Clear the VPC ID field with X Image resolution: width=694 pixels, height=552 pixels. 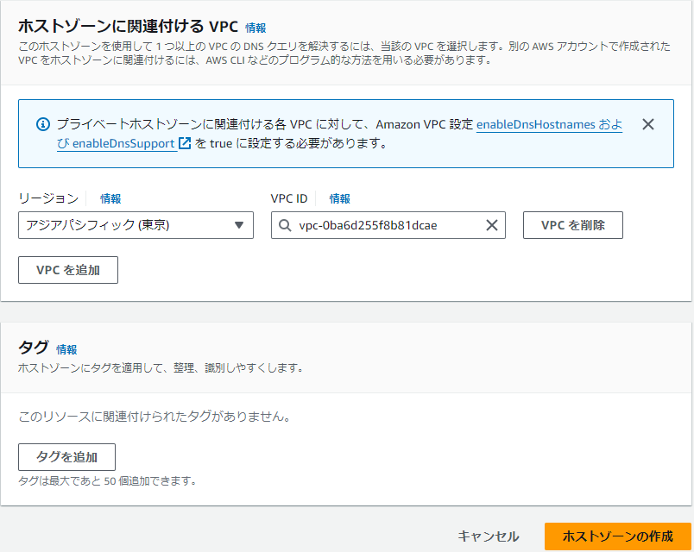[492, 225]
